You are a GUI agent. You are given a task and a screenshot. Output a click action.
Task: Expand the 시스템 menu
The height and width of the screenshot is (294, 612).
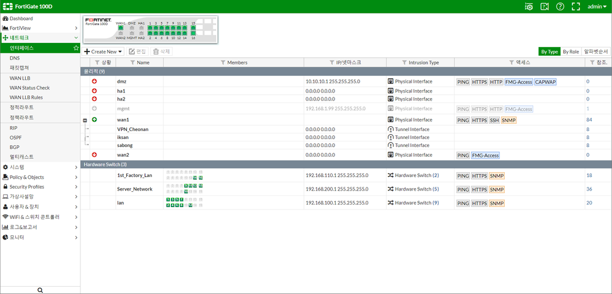40,167
